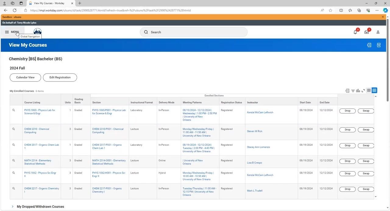390x211 pixels.
Task: Swap the CHEM 2217 course
Action: click(366, 189)
